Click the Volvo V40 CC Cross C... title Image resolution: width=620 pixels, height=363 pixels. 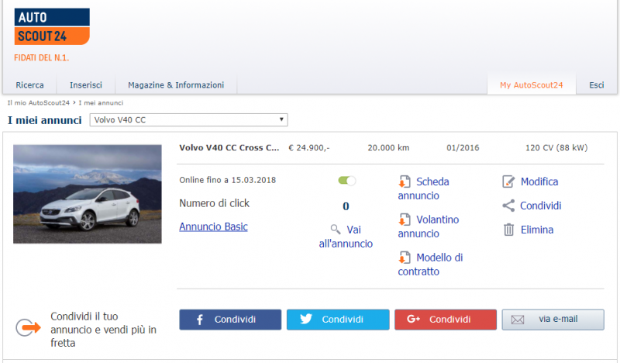[x=229, y=147]
